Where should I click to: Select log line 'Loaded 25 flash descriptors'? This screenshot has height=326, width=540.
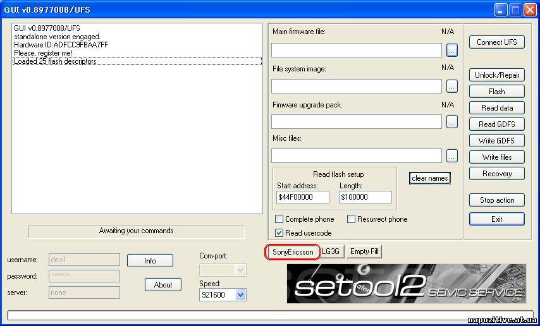137,61
